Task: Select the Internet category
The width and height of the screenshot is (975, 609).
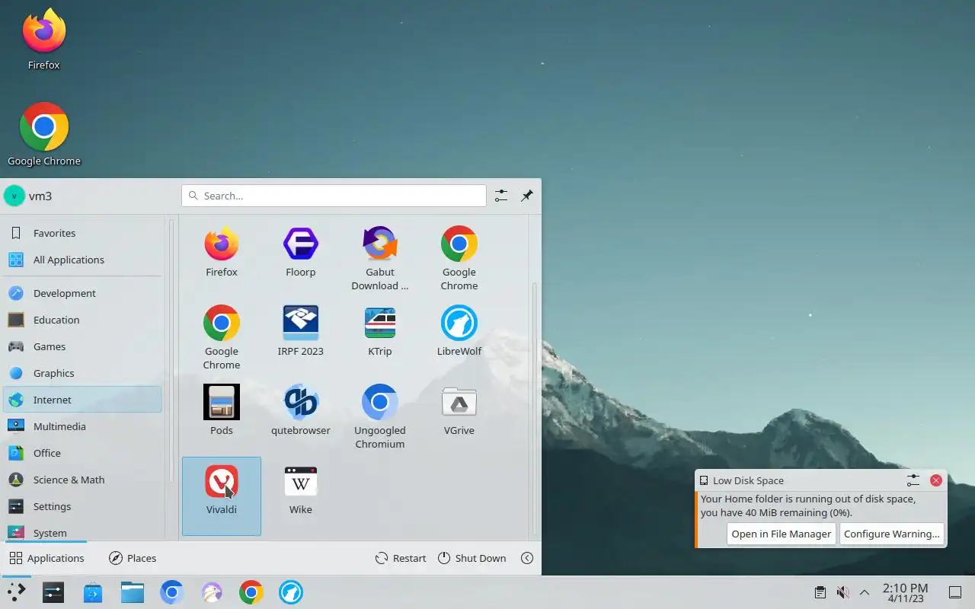Action: [x=82, y=400]
